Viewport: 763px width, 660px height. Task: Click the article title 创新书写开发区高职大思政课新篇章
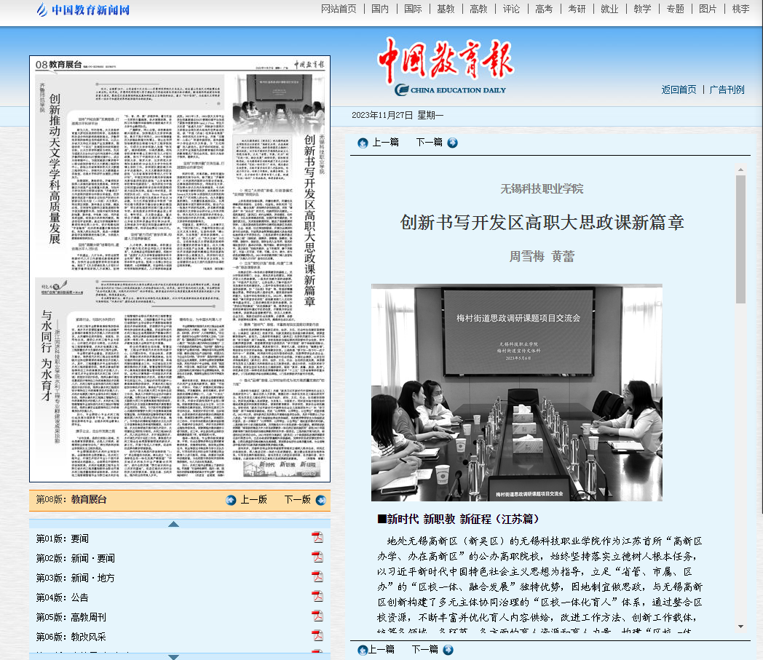(542, 222)
